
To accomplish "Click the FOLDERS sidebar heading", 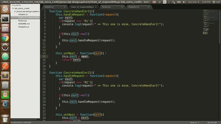I will (16, 6).
